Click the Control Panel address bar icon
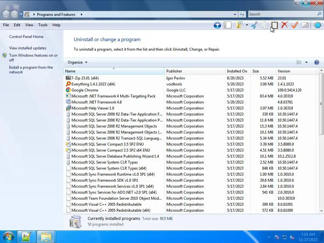 click(27, 15)
